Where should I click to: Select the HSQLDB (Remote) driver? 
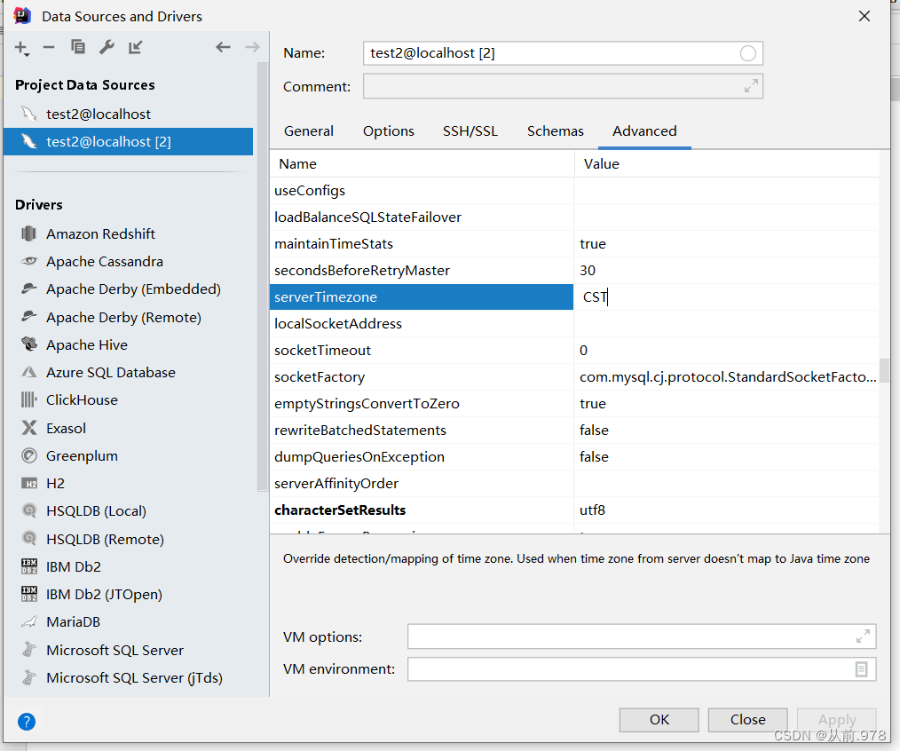coord(105,539)
